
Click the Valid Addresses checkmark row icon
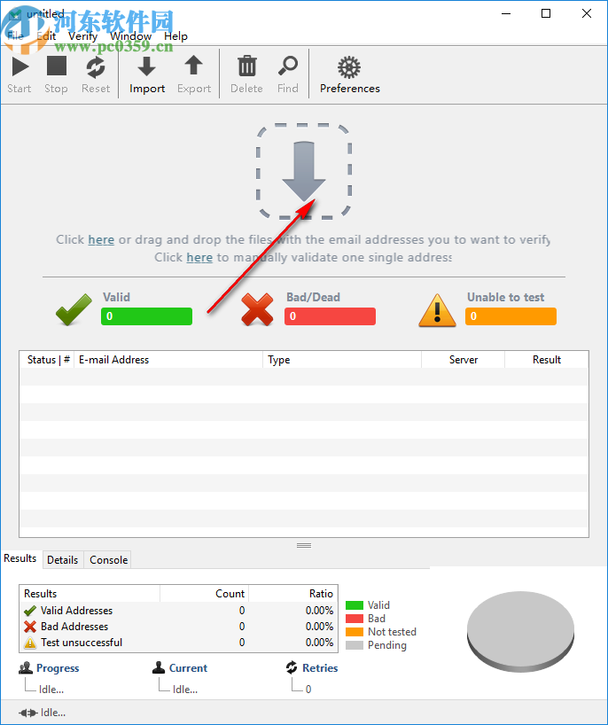click(x=30, y=611)
